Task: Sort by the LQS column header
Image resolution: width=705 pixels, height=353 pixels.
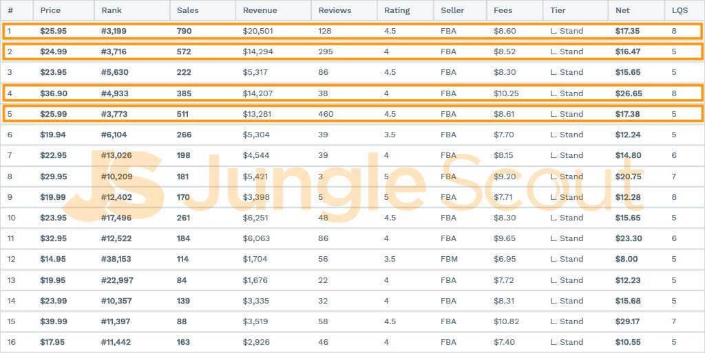Action: (680, 10)
